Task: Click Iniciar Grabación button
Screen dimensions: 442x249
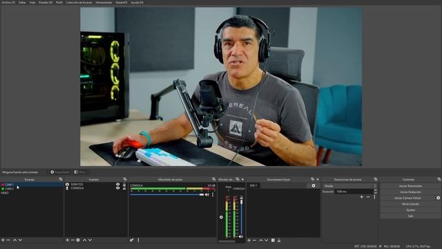Action: 410,192
